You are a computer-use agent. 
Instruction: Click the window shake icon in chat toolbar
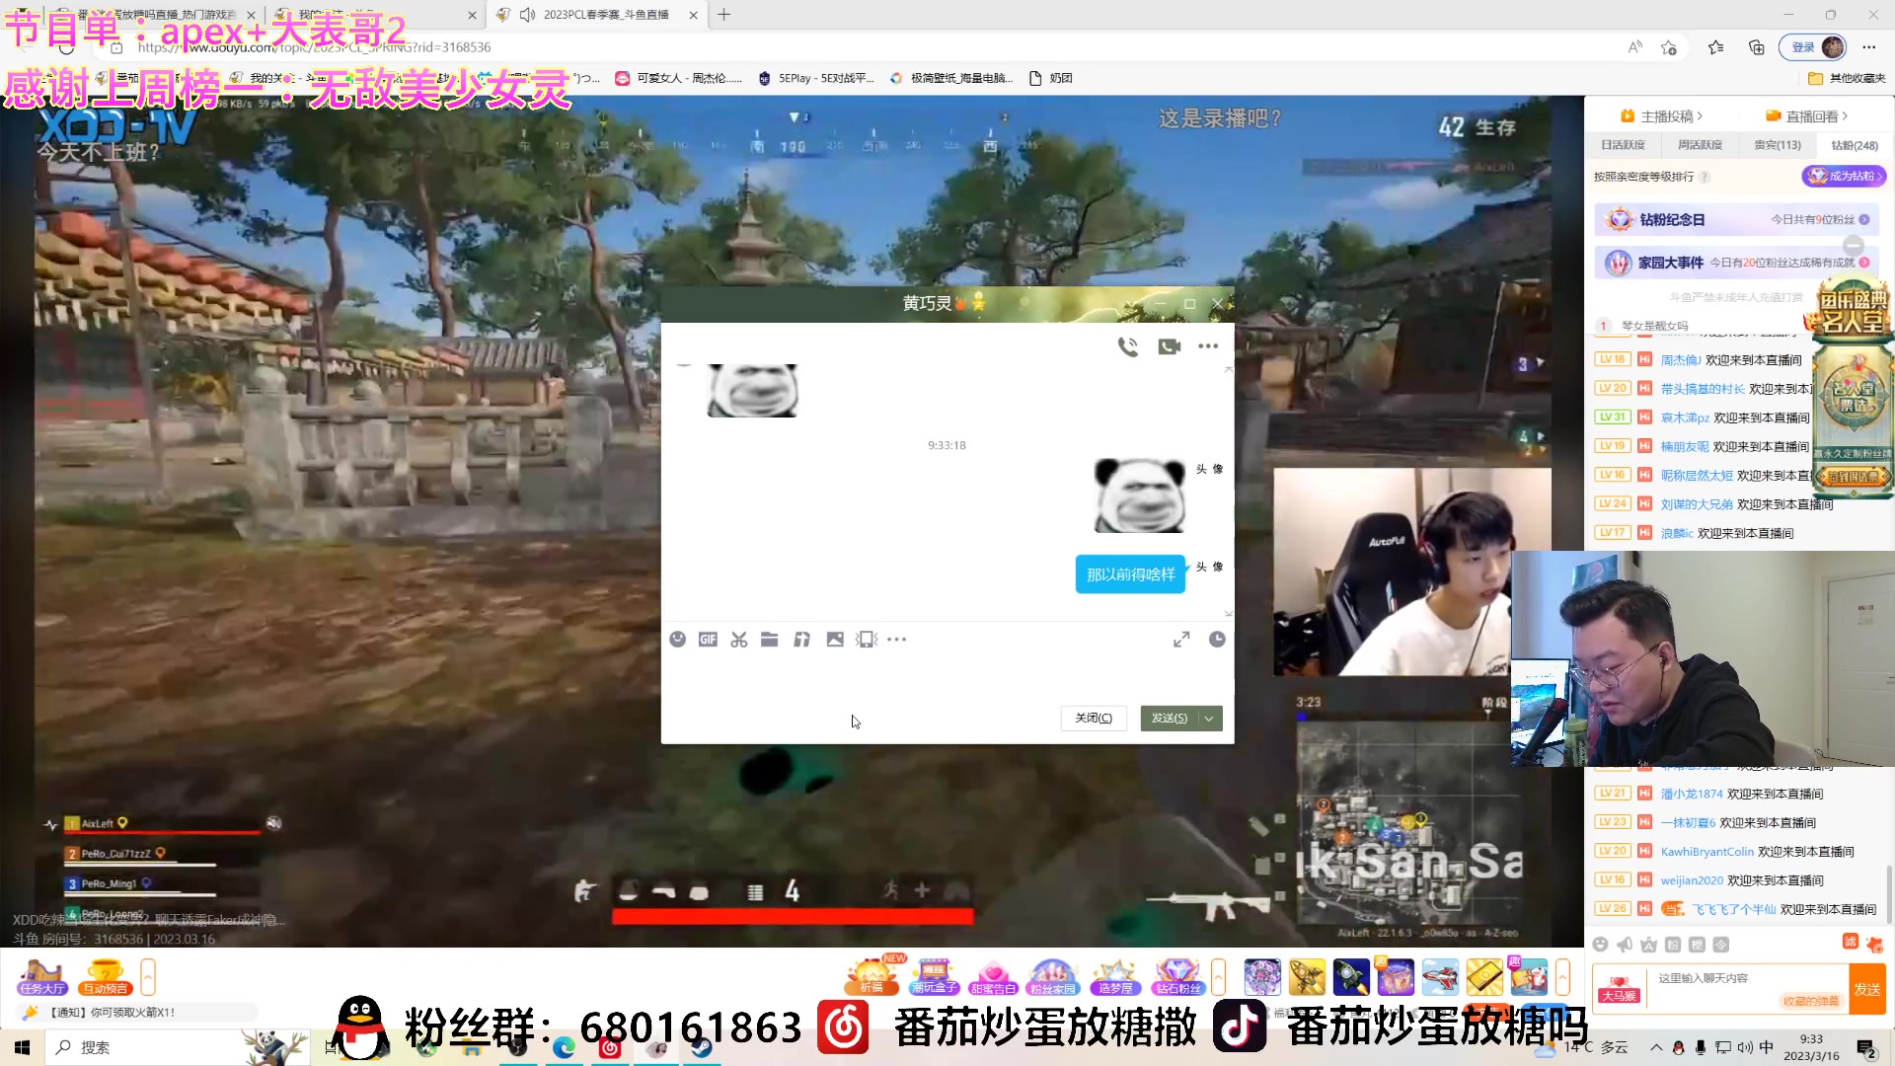[867, 640]
